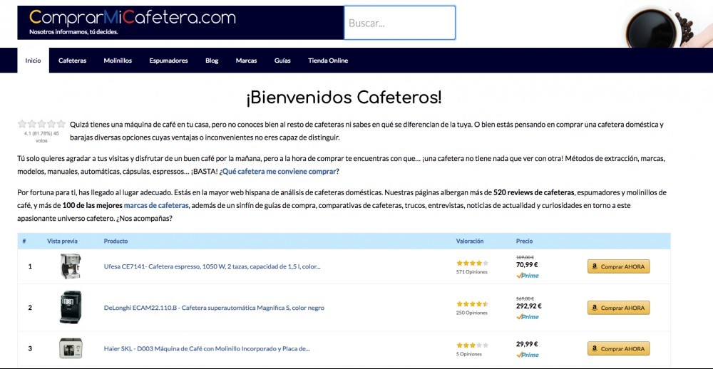Click the ComprarMiCafetera.com site logo

(x=133, y=19)
